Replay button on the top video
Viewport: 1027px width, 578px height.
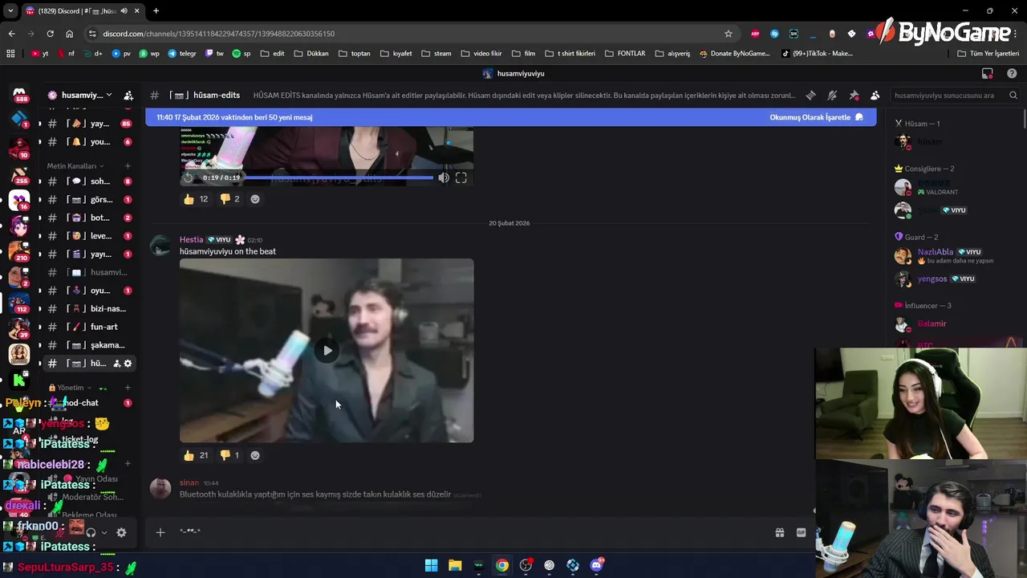(x=189, y=177)
